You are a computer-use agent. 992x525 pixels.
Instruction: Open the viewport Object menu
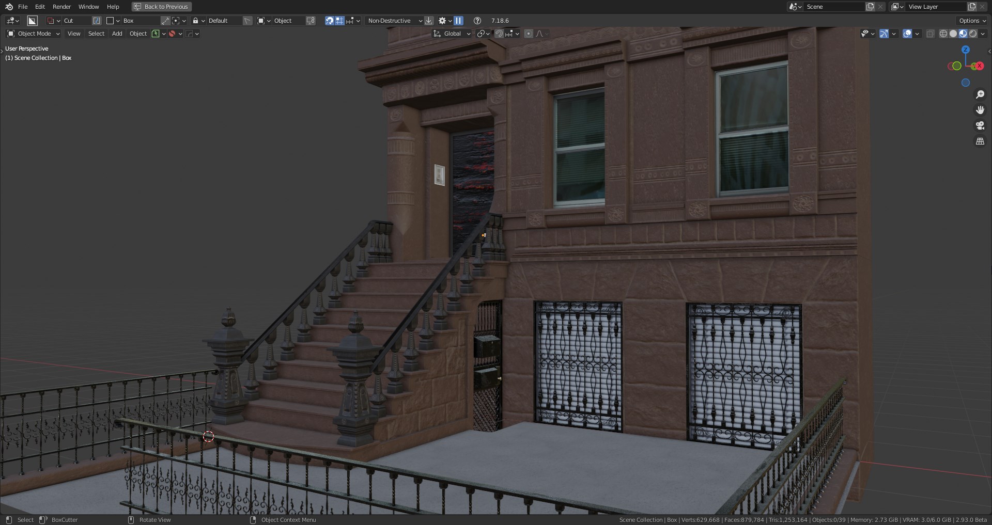[x=138, y=34]
